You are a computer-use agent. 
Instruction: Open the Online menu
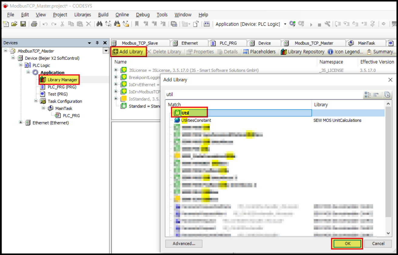122,15
